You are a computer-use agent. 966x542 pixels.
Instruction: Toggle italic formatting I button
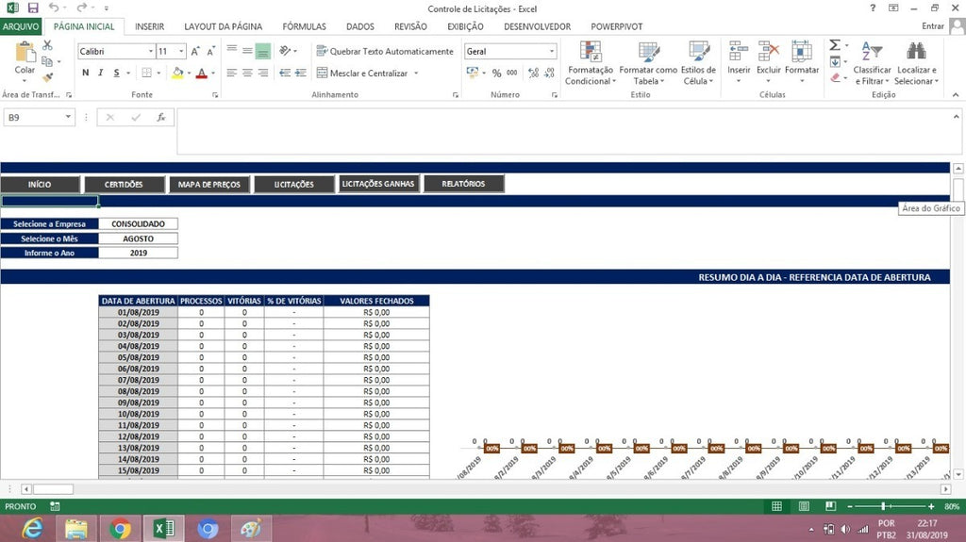[x=100, y=73]
